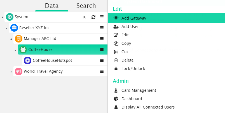Click Display All Connected Users
The image size is (225, 113).
pyautogui.click(x=148, y=107)
